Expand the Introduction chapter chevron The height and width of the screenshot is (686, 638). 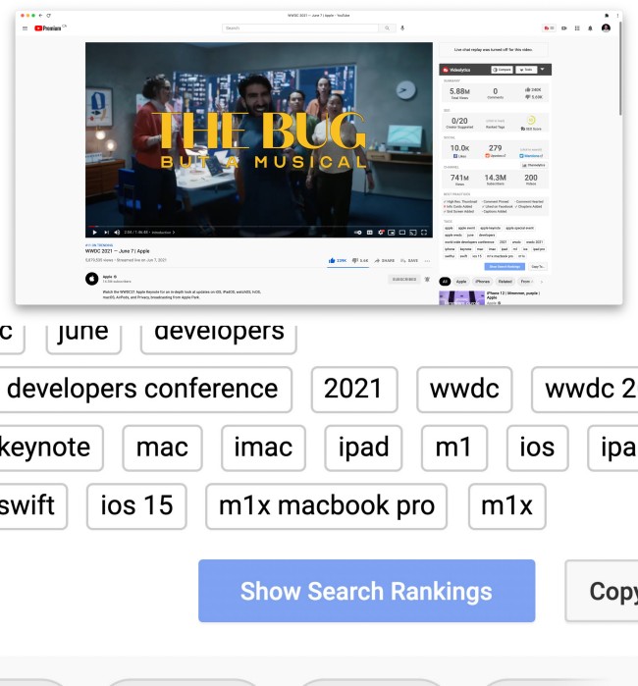[174, 233]
